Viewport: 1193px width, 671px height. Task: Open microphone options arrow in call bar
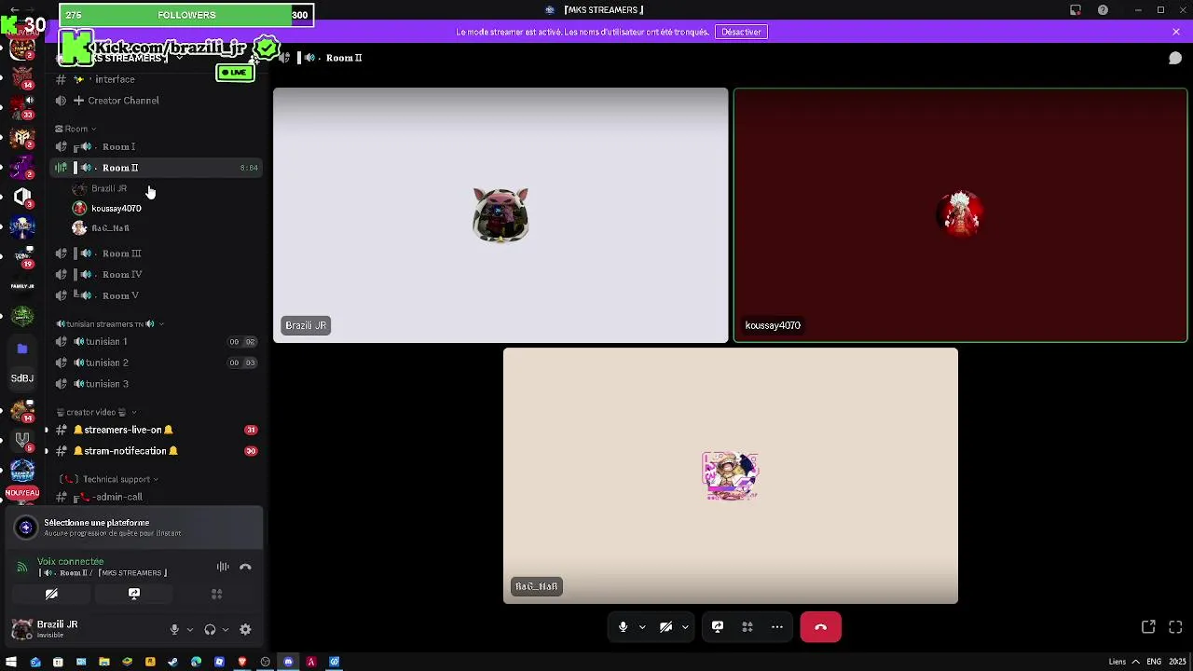click(642, 627)
